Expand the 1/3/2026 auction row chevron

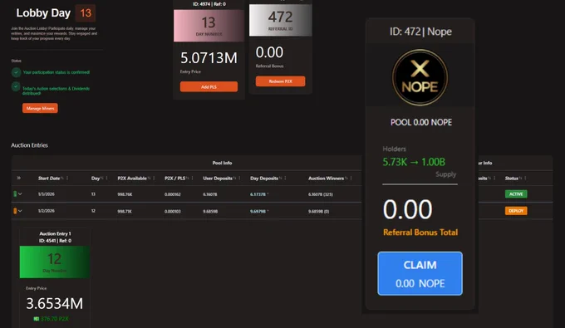pyautogui.click(x=20, y=194)
